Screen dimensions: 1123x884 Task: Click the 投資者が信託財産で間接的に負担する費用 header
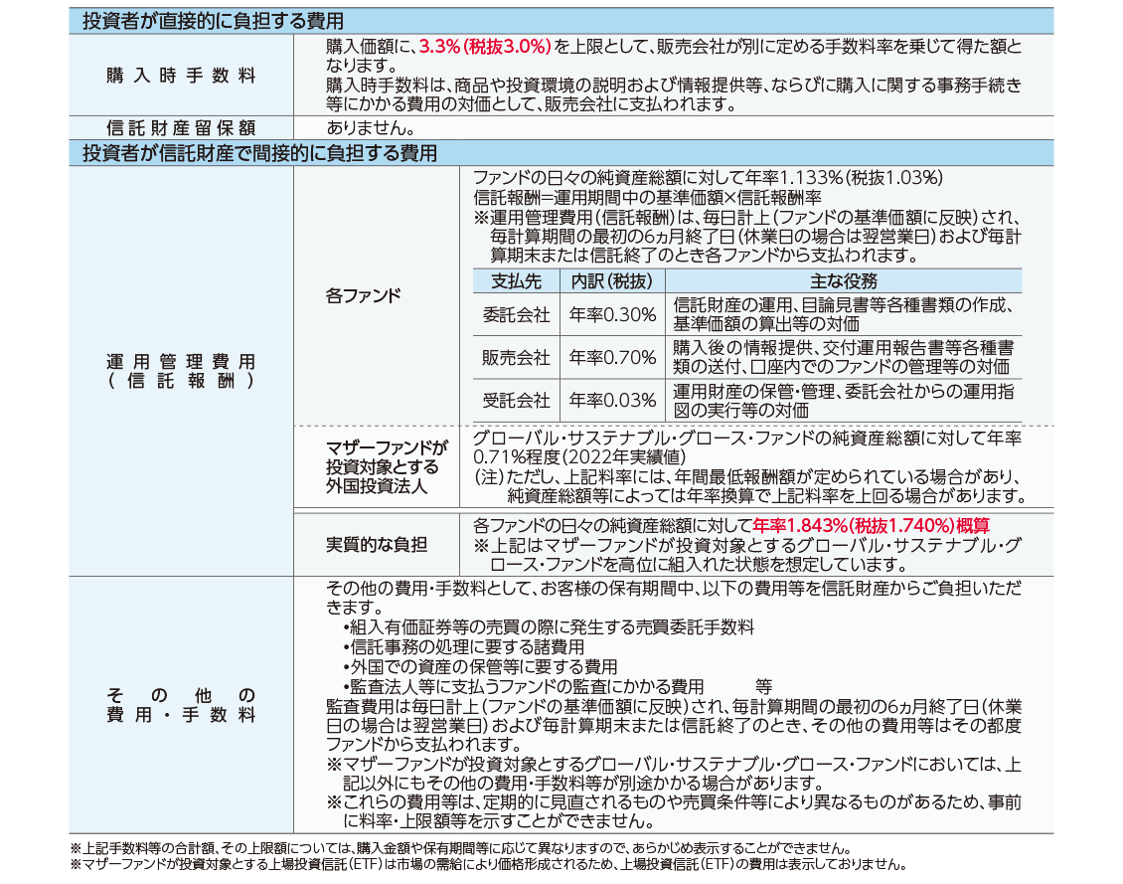259,153
